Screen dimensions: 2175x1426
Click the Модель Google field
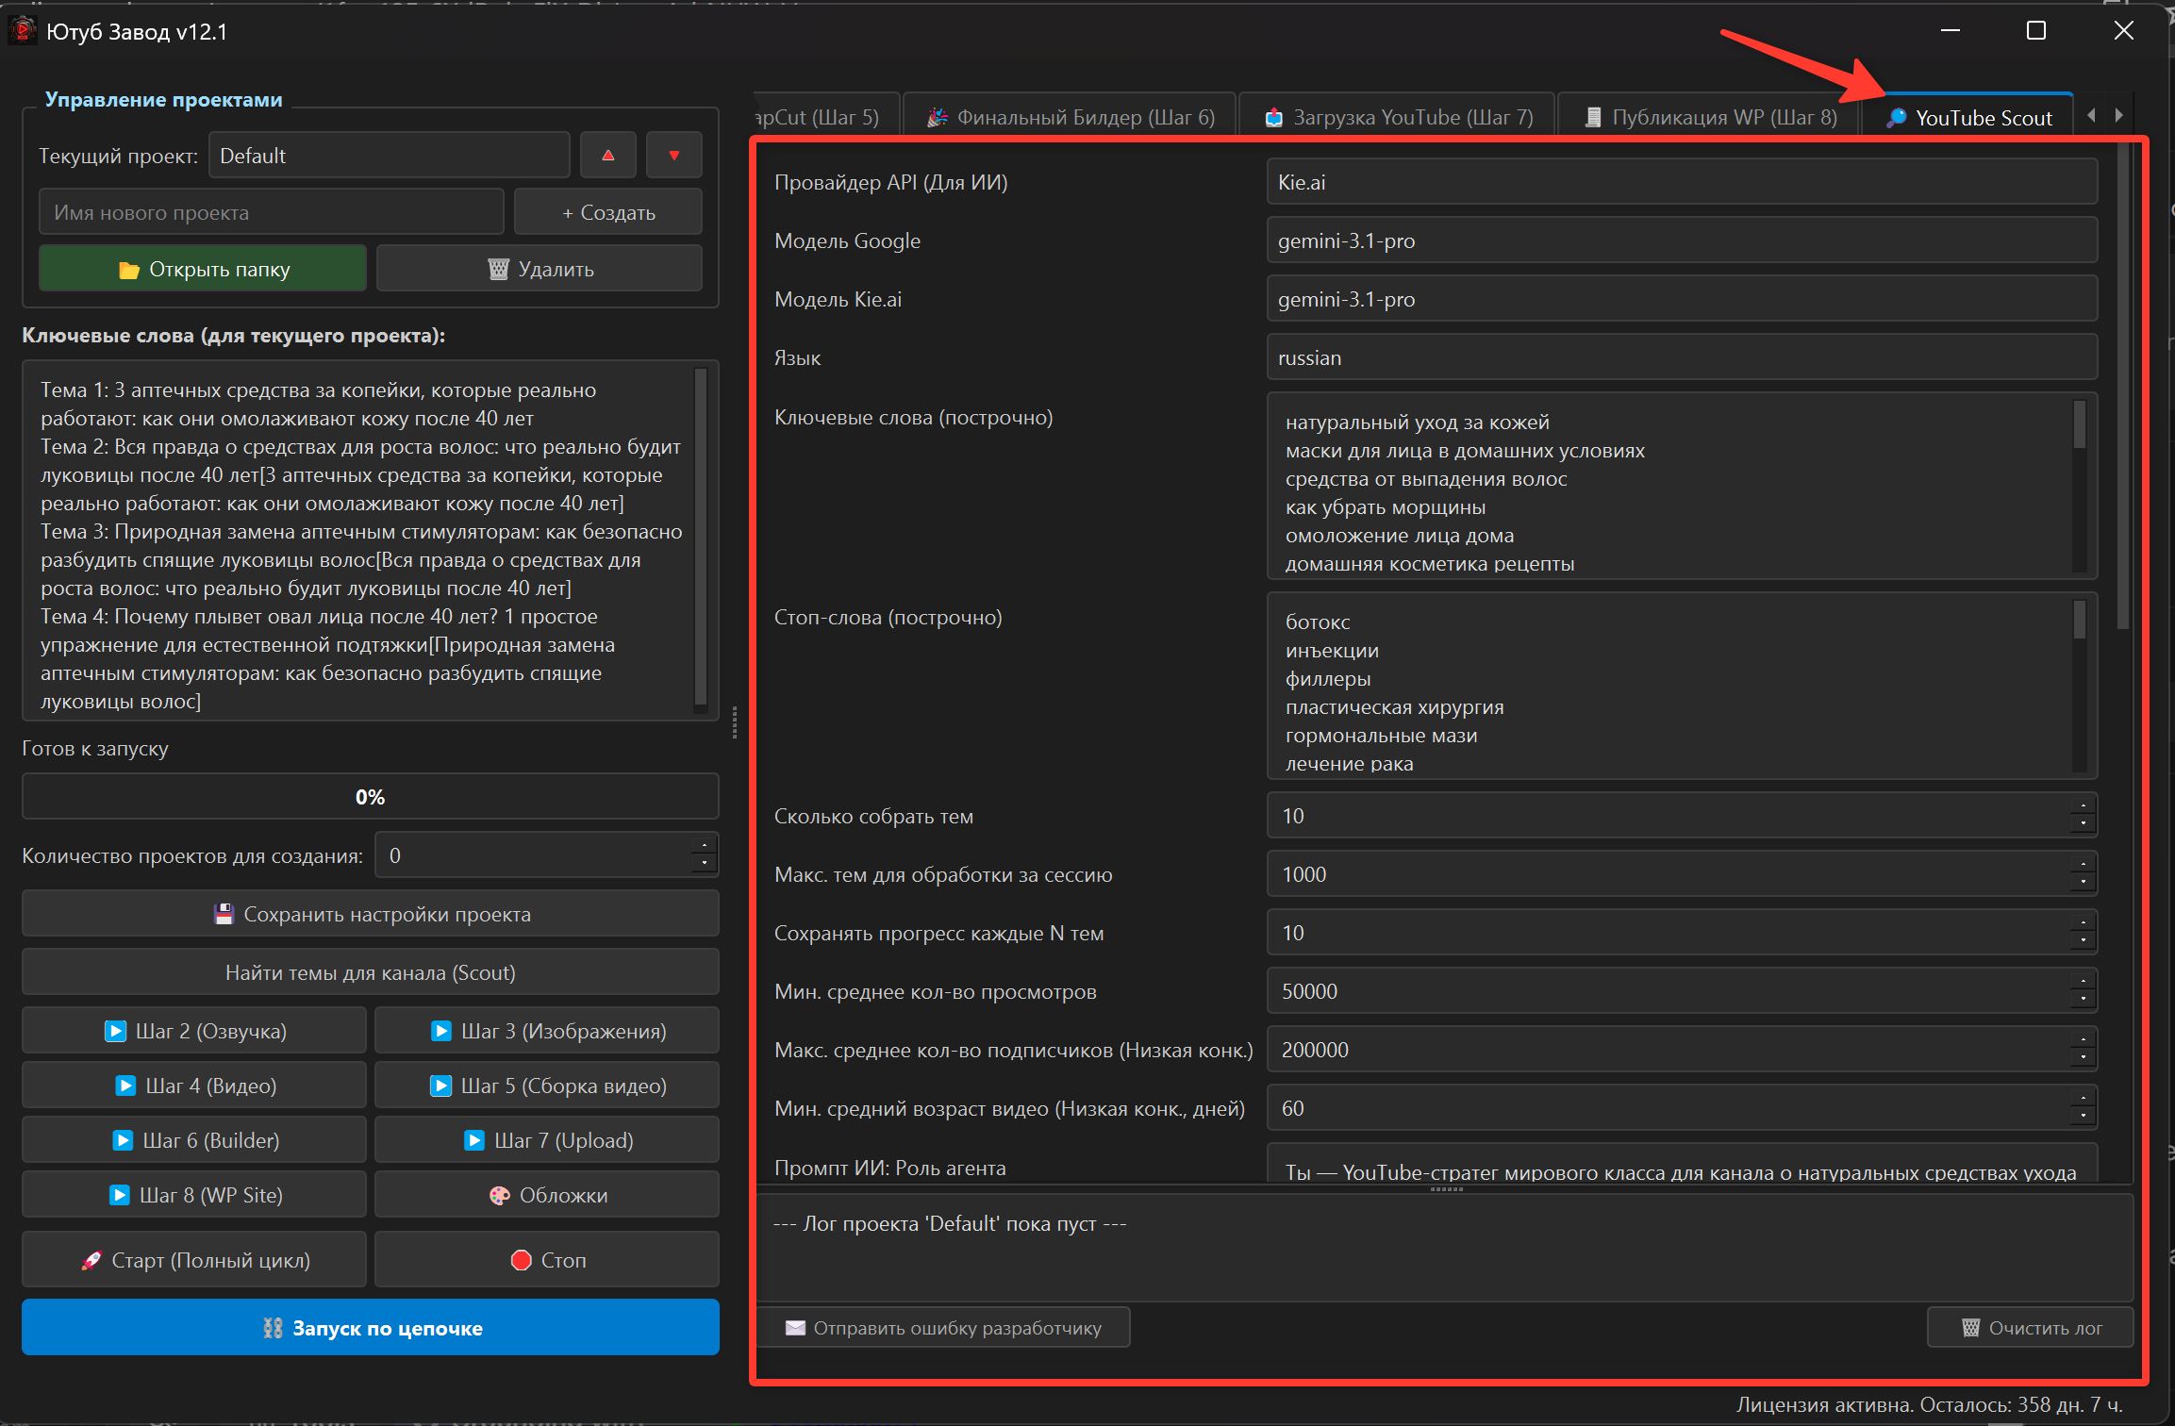click(1682, 240)
